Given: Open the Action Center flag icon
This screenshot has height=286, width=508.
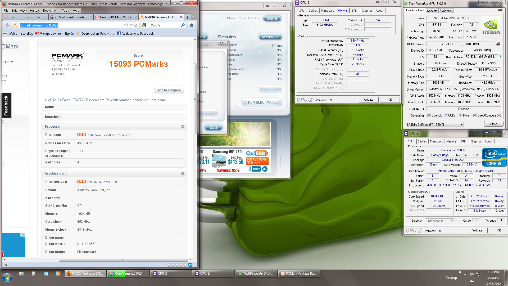Looking at the screenshot, I should pyautogui.click(x=471, y=282).
